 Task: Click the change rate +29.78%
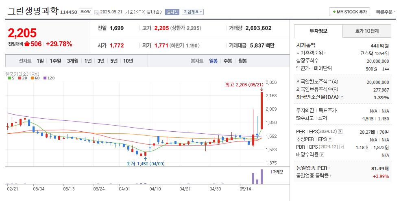(59, 44)
